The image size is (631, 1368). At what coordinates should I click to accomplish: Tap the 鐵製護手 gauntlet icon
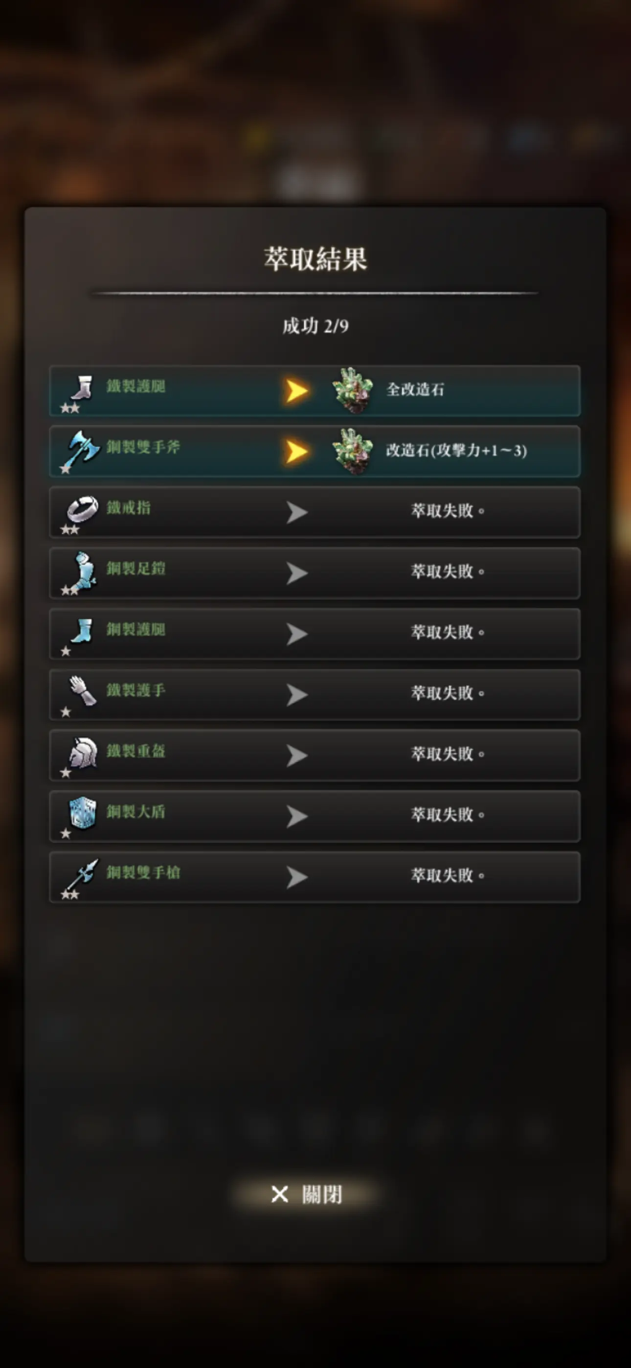click(x=83, y=691)
